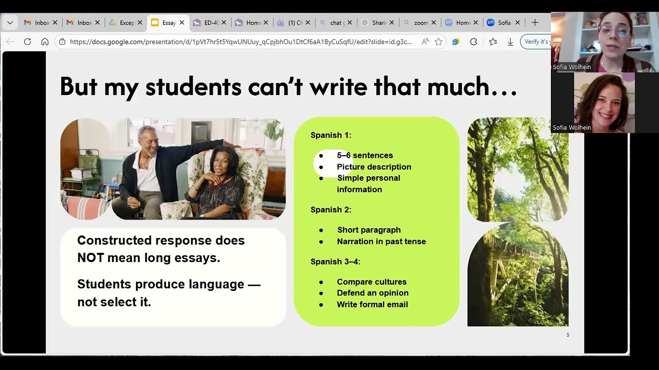Viewport: 659px width, 370px height.
Task: Click the address bar URL field
Action: coord(241,42)
